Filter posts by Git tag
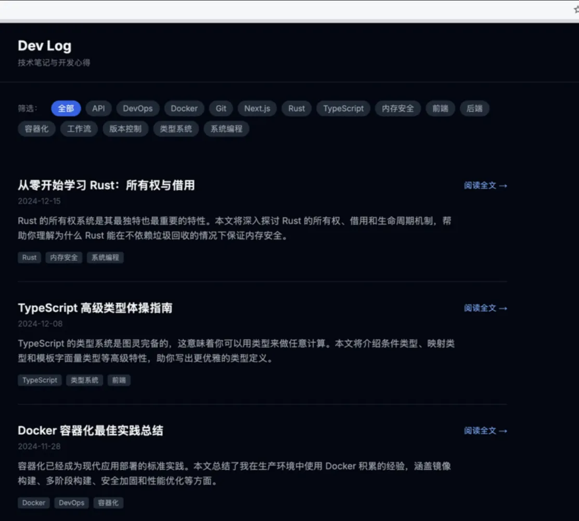This screenshot has width=579, height=521. [221, 109]
